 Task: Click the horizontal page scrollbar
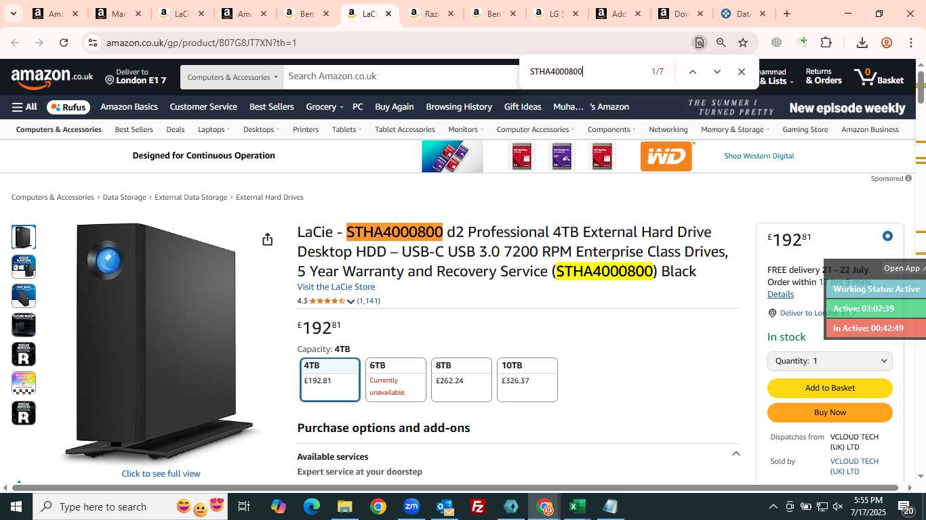click(455, 487)
